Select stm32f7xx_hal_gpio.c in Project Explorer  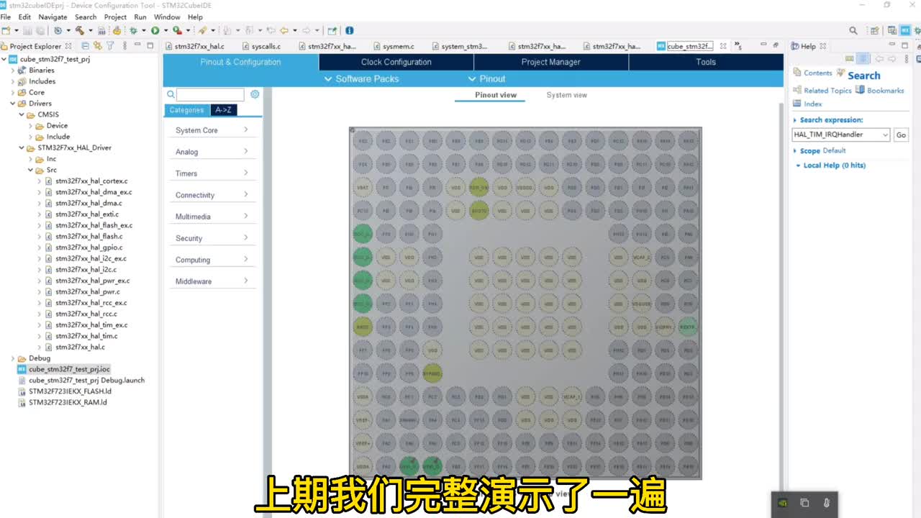click(x=89, y=247)
